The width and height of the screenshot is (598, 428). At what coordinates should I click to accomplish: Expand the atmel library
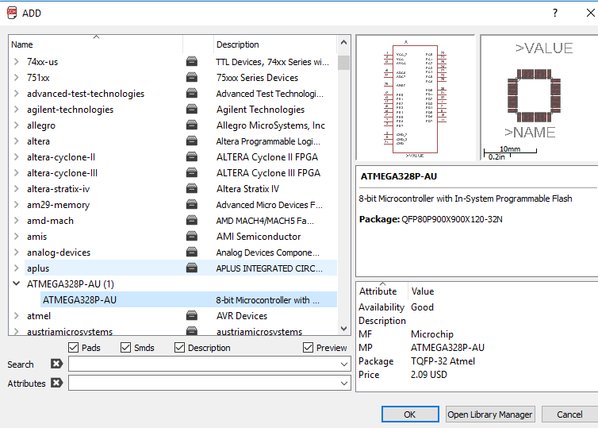16,316
